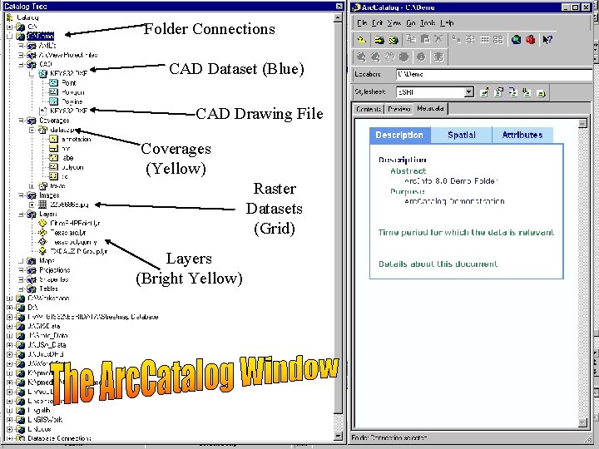
Task: Click 'Time period for which the data is relevant'
Action: 466,233
